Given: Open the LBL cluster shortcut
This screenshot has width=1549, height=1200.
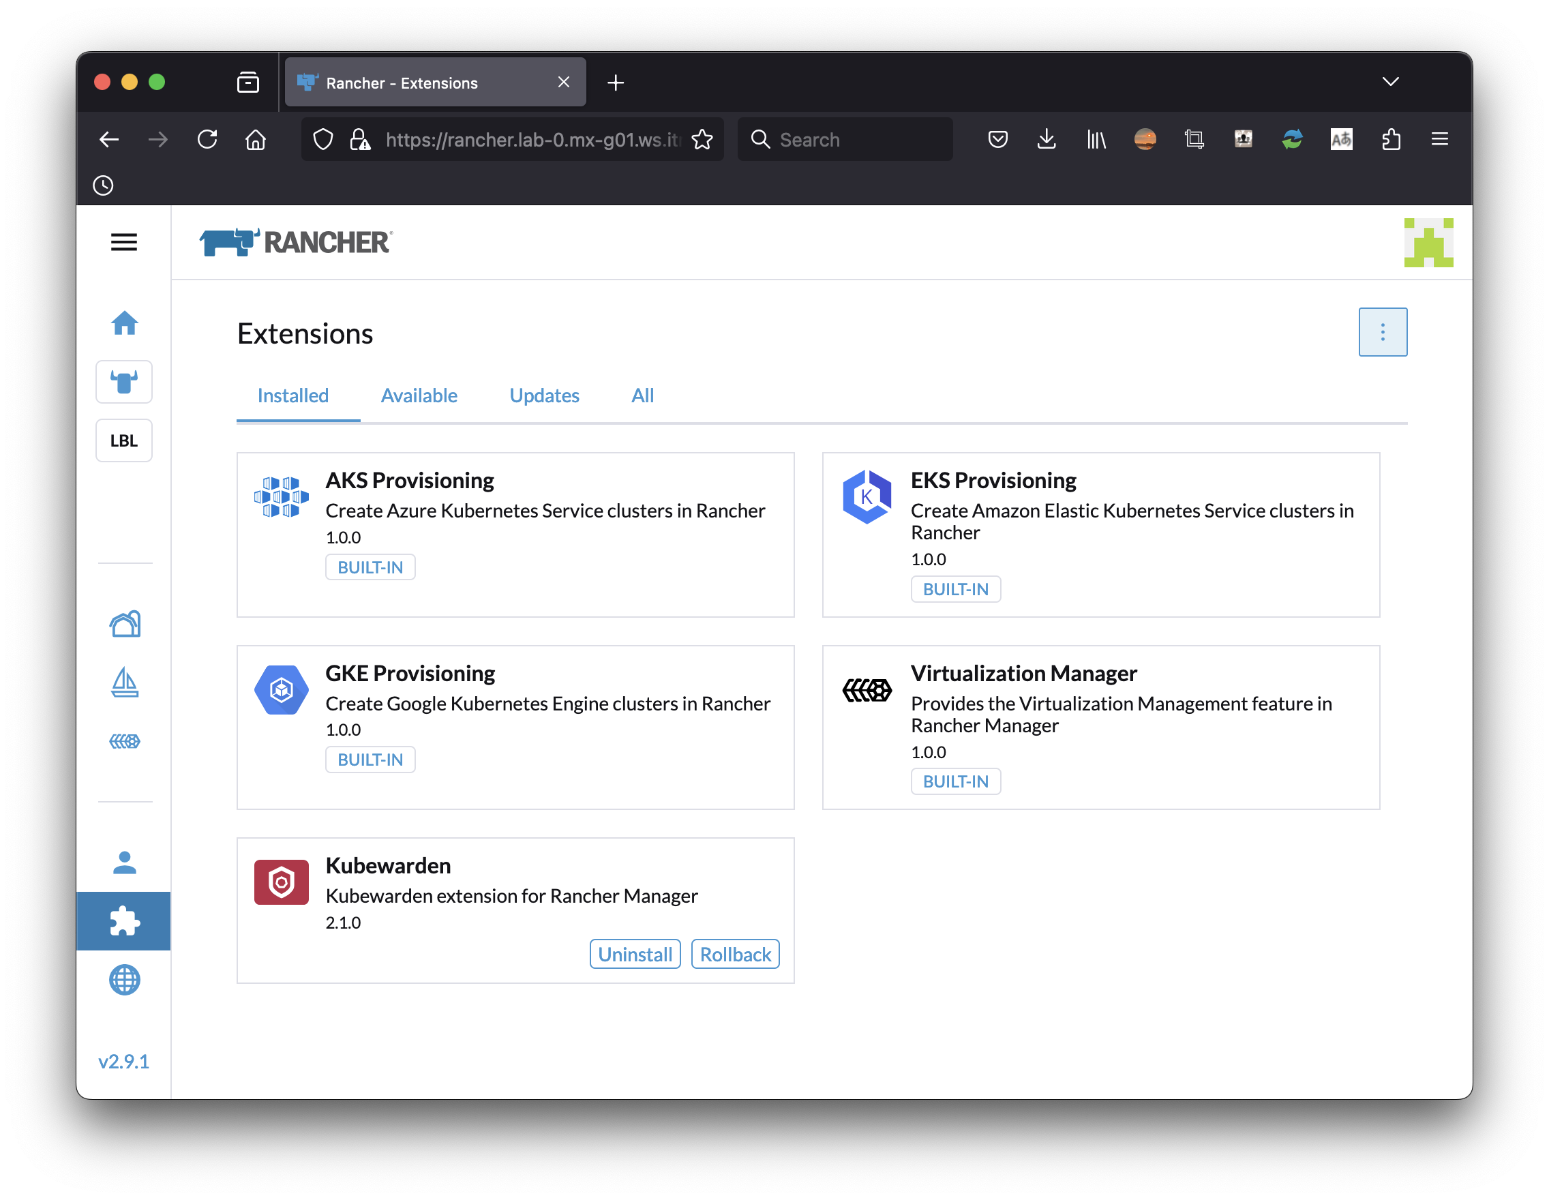Looking at the screenshot, I should tap(124, 440).
